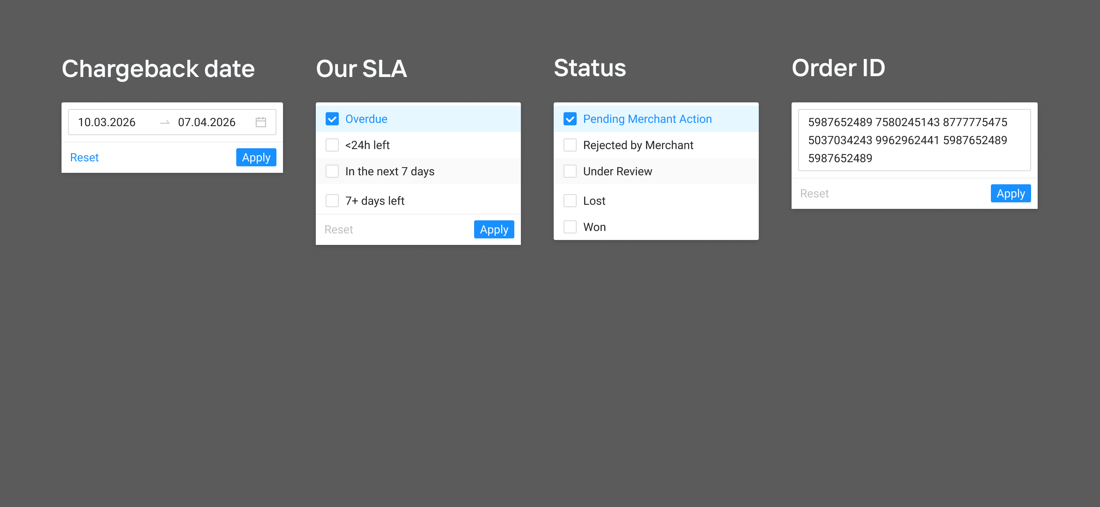
Task: Tick the 7+ days left checkbox
Action: click(332, 201)
